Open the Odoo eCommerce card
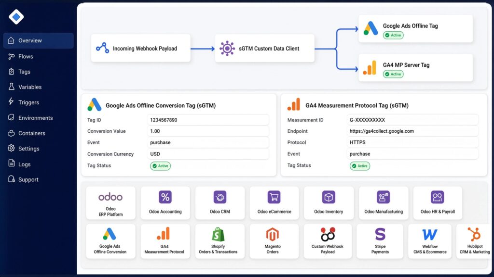This screenshot has height=277, width=494. click(274, 203)
